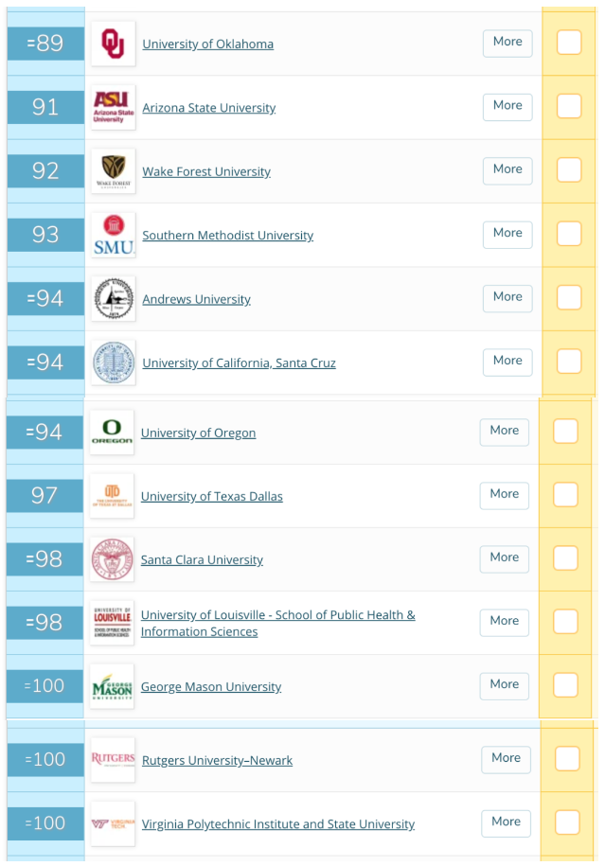Enable the checkbox for Rutgers University–Newark
This screenshot has width=605, height=866.
click(567, 758)
